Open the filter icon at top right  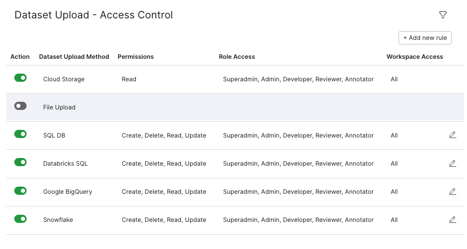coord(443,15)
